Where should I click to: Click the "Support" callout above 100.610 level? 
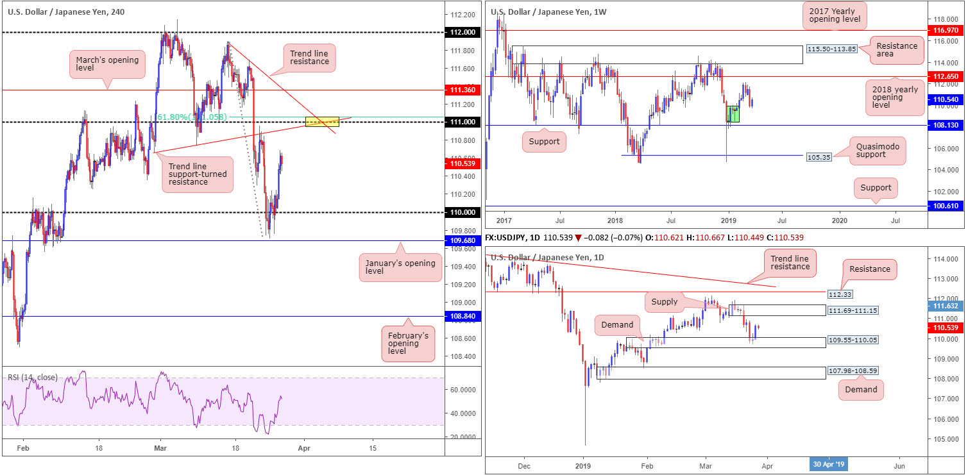(x=876, y=188)
